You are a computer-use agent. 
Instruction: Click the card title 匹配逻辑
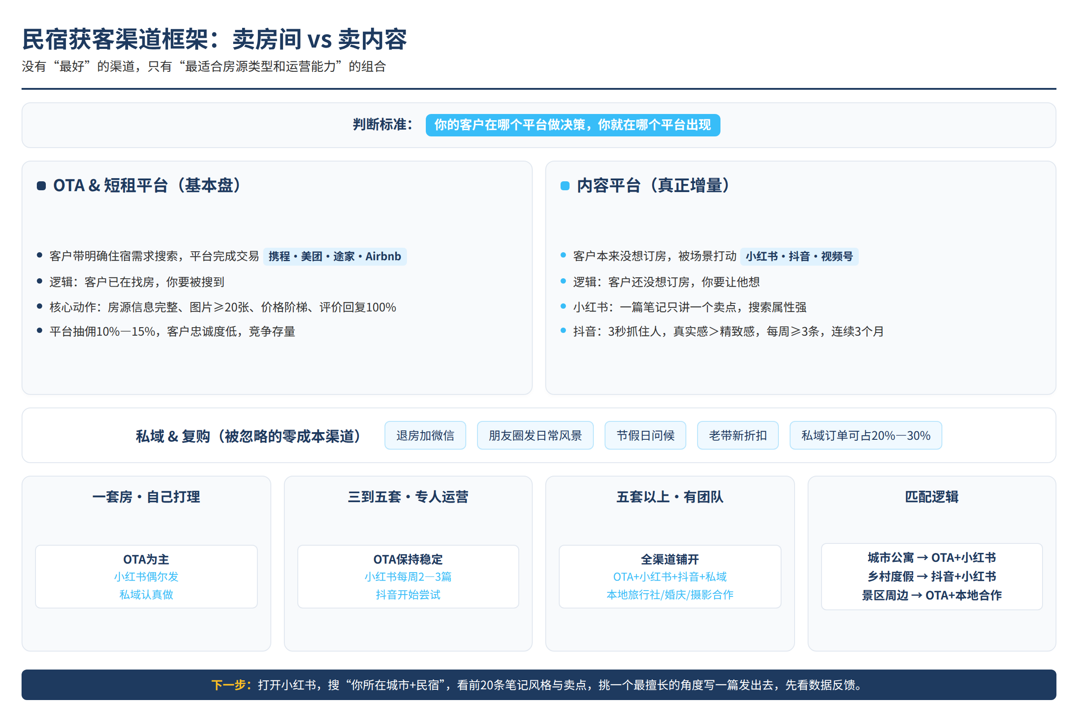(932, 497)
